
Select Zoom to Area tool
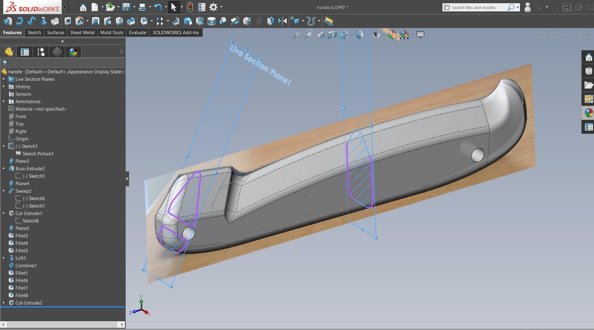click(x=308, y=35)
